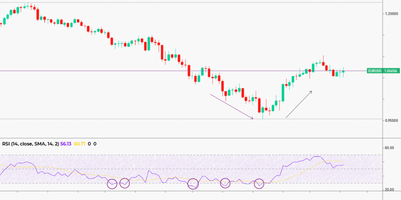Select the long red candle at the chart low
401x200 pixels.
pos(259,105)
